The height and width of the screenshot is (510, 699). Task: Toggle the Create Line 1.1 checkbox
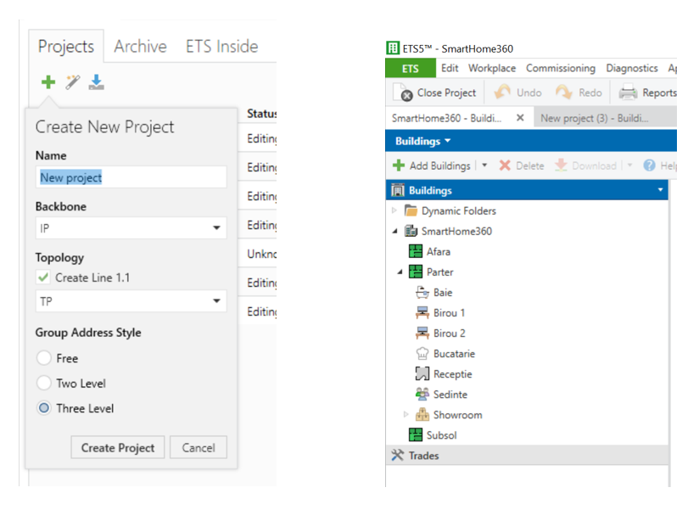(x=43, y=277)
